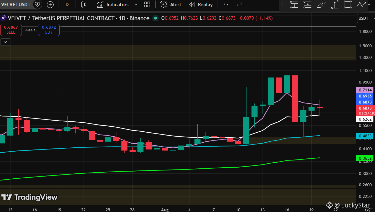Select the Brush drawing tool

click(x=321, y=4)
